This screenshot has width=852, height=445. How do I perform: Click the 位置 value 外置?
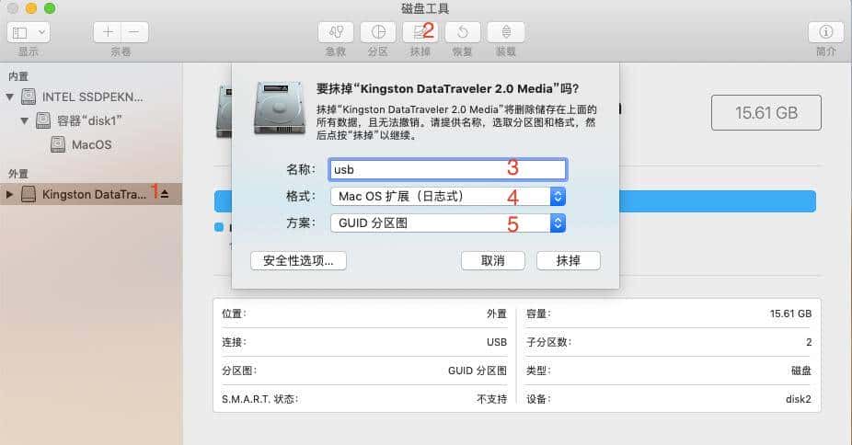click(497, 314)
